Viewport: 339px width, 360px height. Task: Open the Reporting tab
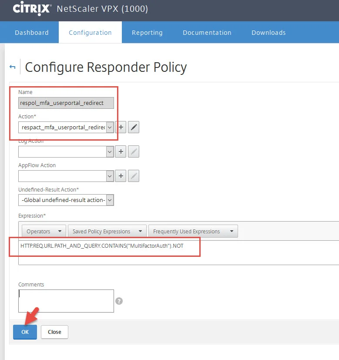147,32
